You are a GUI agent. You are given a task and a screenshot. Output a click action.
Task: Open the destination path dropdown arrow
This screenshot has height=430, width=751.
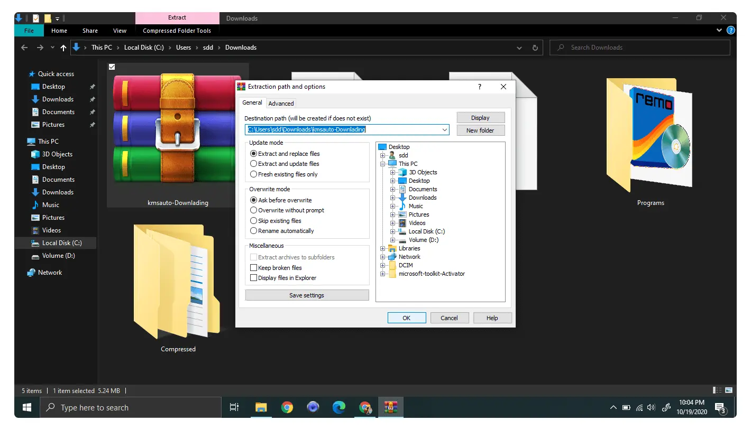[444, 129]
